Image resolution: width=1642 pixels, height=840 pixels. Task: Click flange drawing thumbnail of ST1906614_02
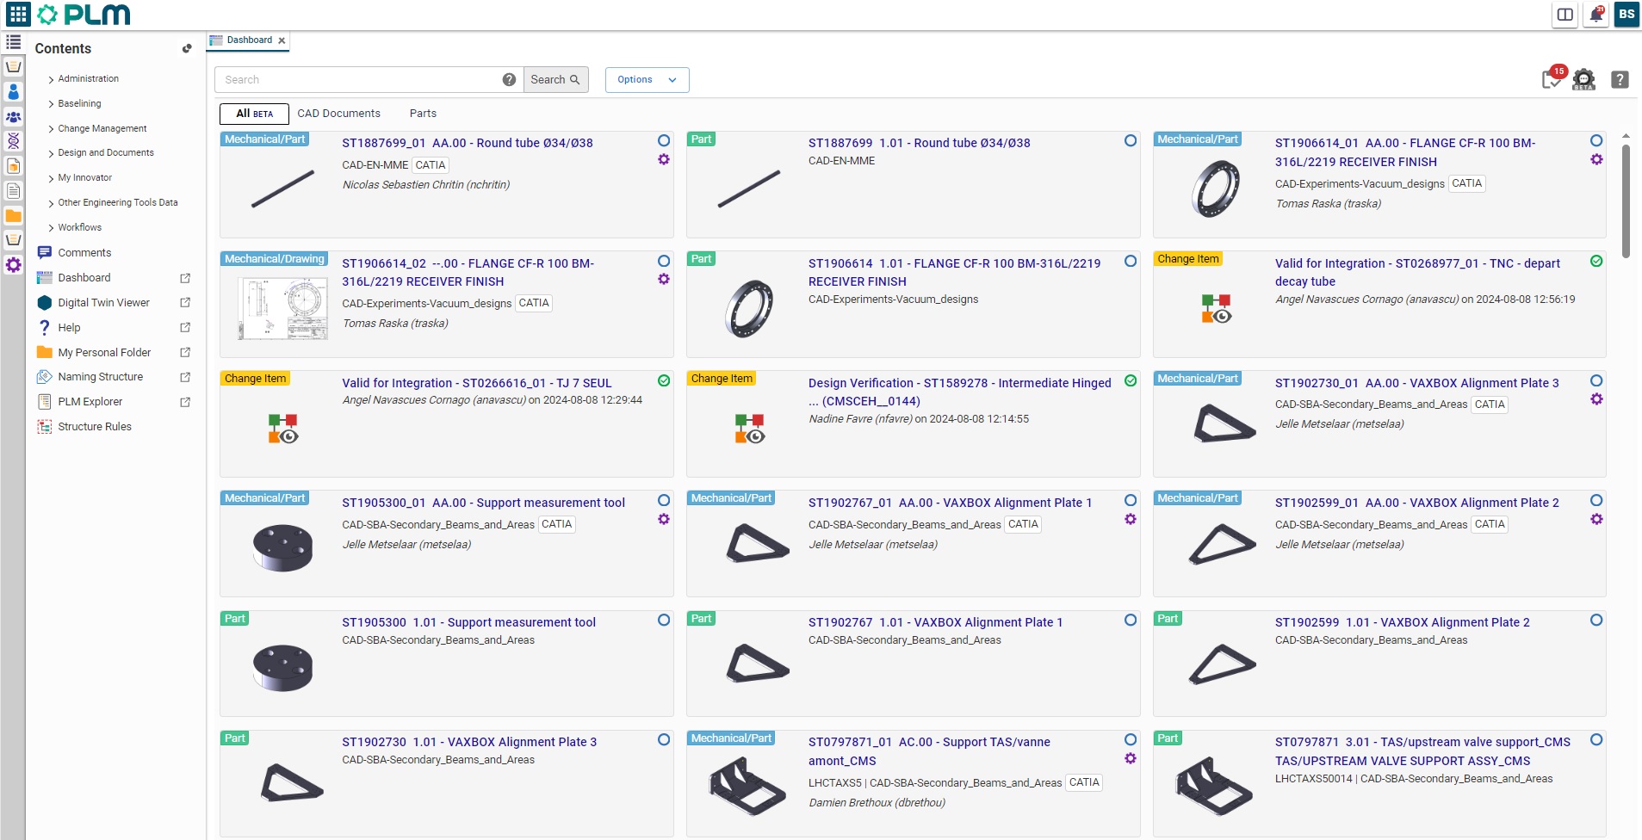pos(282,308)
